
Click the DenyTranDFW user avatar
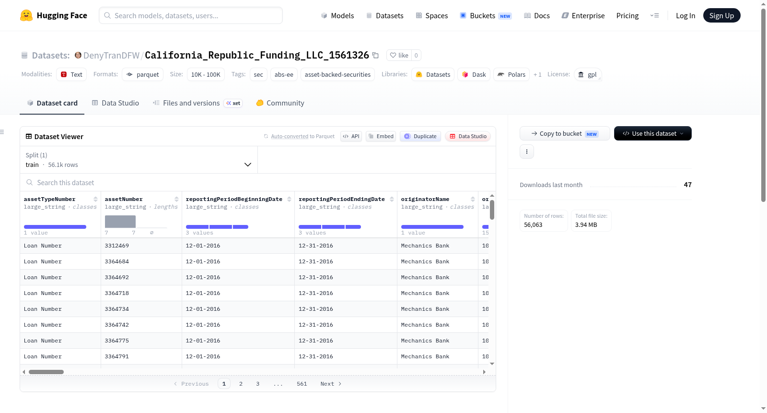point(78,55)
